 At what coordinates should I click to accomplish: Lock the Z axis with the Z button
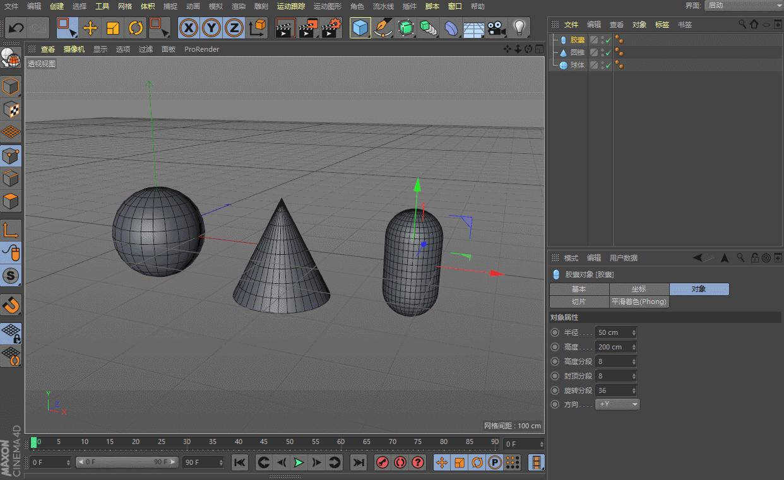point(234,28)
